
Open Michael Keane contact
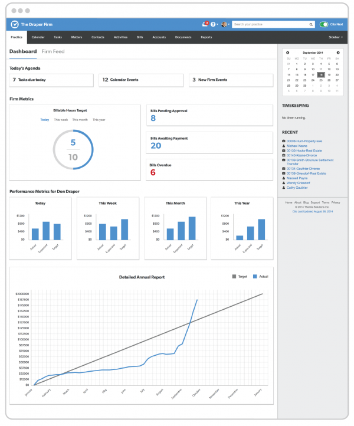[x=297, y=146]
